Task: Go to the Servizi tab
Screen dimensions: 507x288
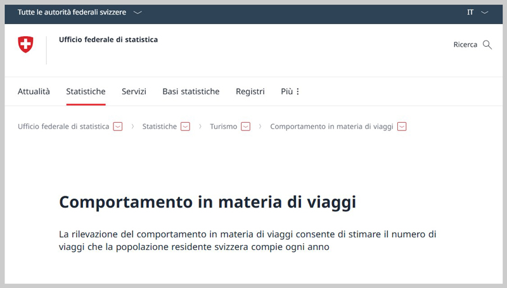Action: coord(134,92)
